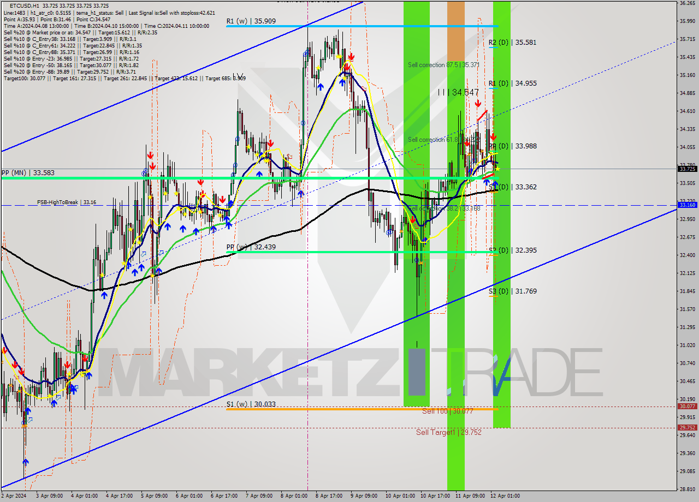Image resolution: width=699 pixels, height=502 pixels.
Task: Select the I I | 34.547 wave label
Action: click(458, 92)
